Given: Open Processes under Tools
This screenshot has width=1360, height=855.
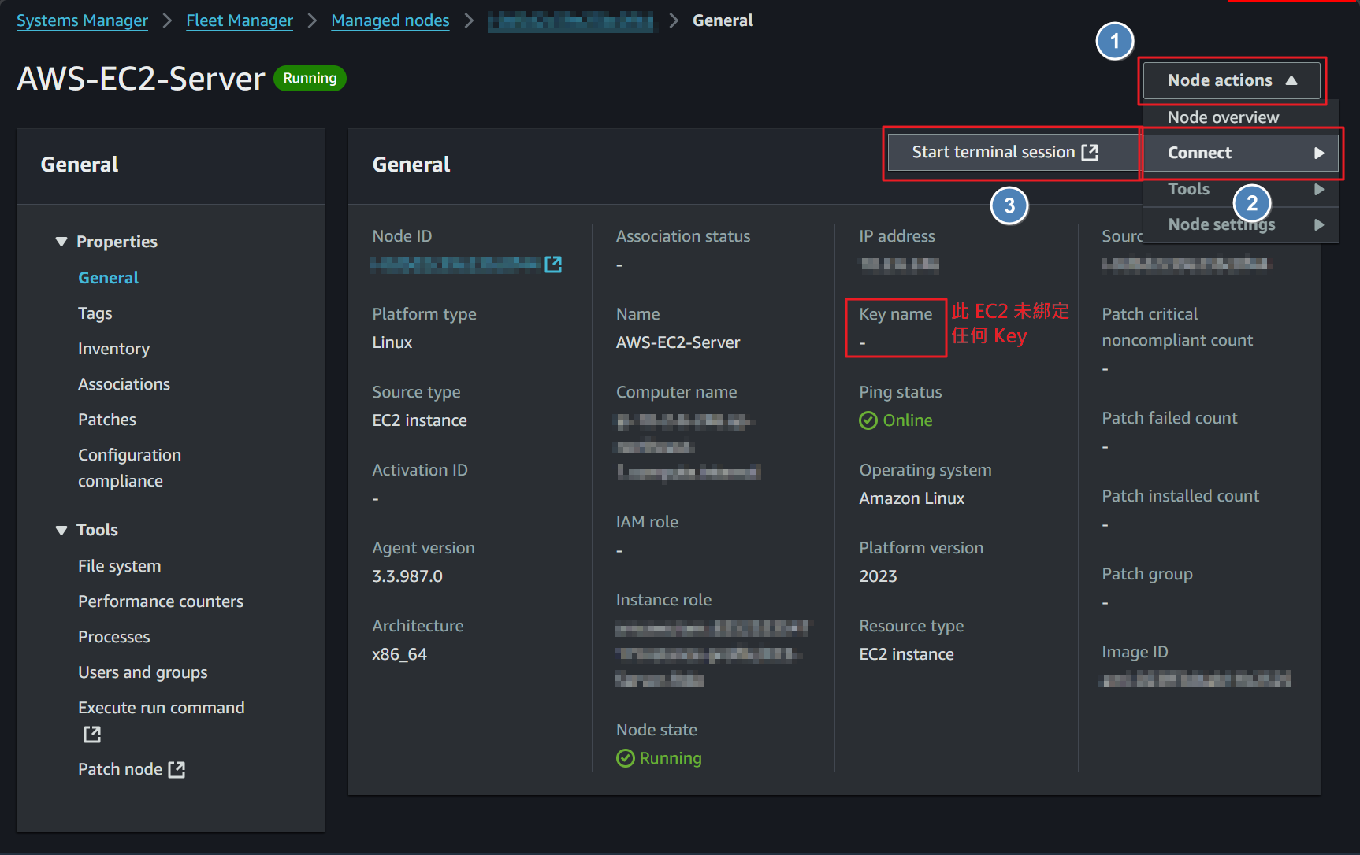Looking at the screenshot, I should coord(113,637).
